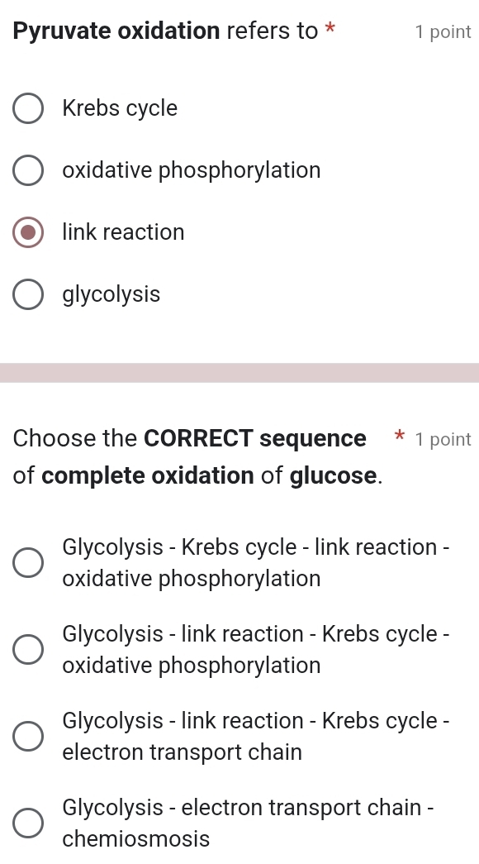Click the link reaction label text
479x864 pixels.
click(123, 232)
